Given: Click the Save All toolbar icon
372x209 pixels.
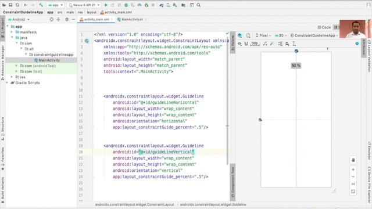Looking at the screenshot, I should [10, 5].
